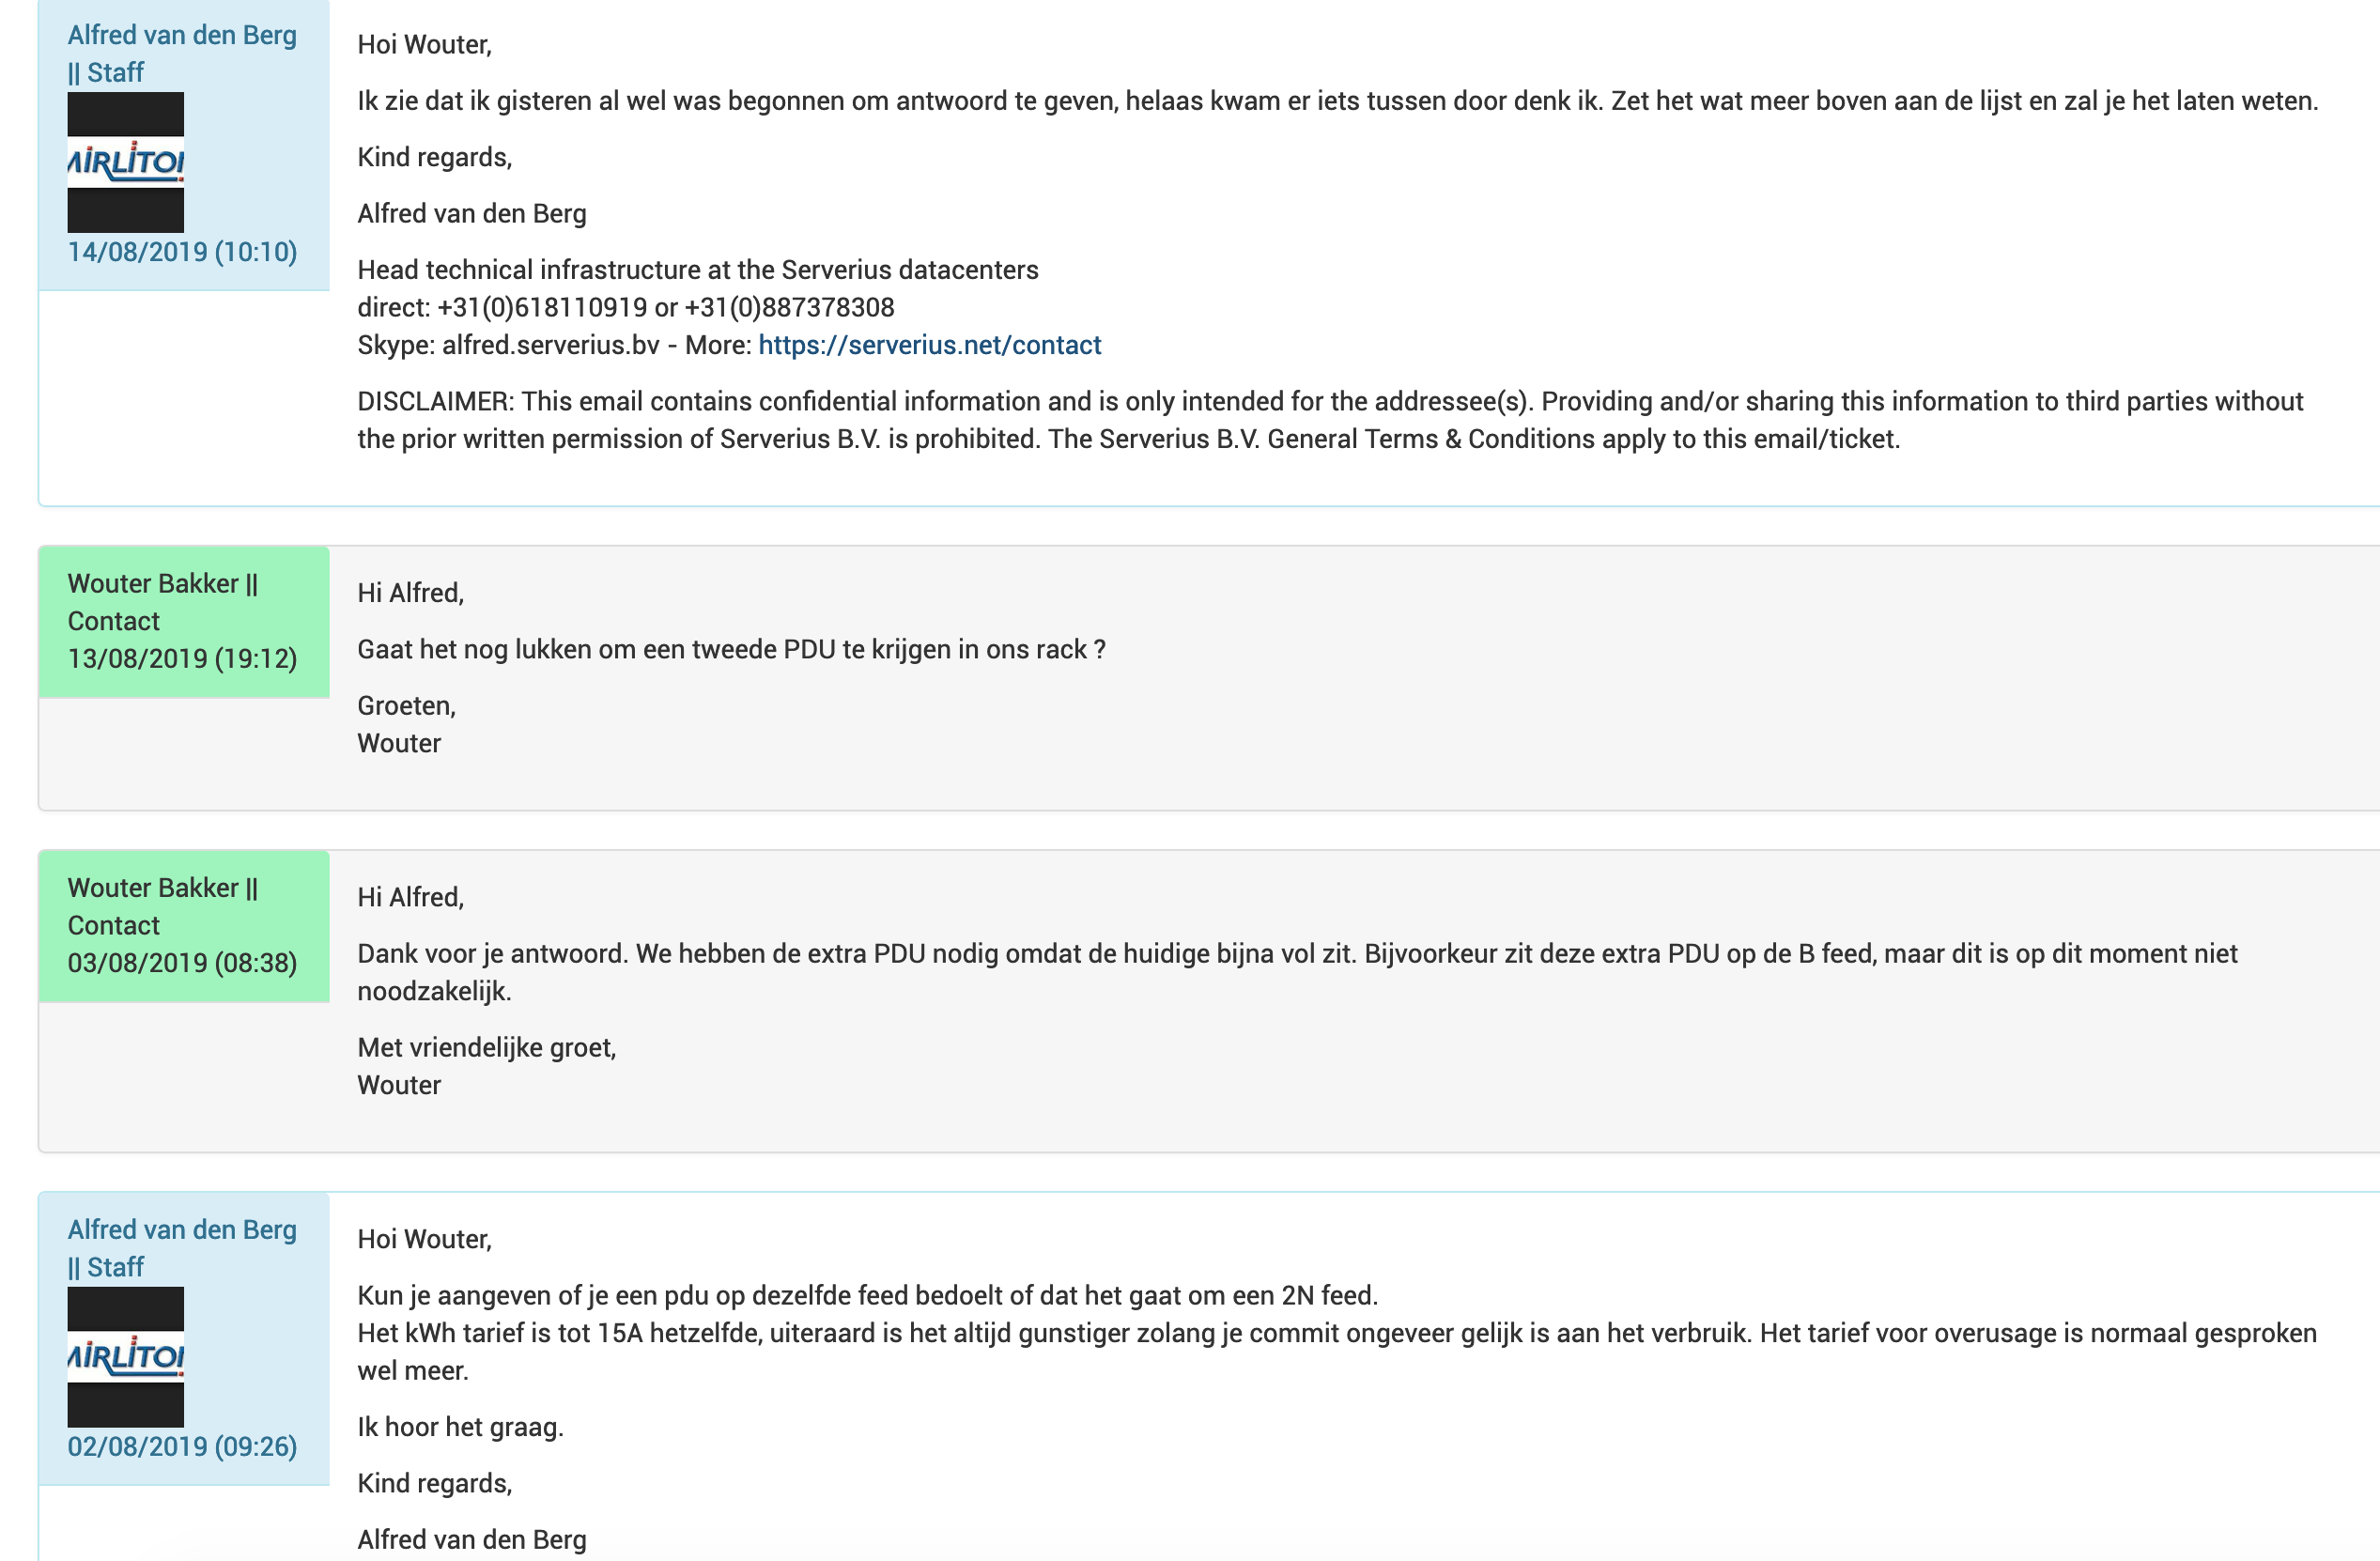
Task: Open the serverius.net/contact link
Action: [929, 345]
